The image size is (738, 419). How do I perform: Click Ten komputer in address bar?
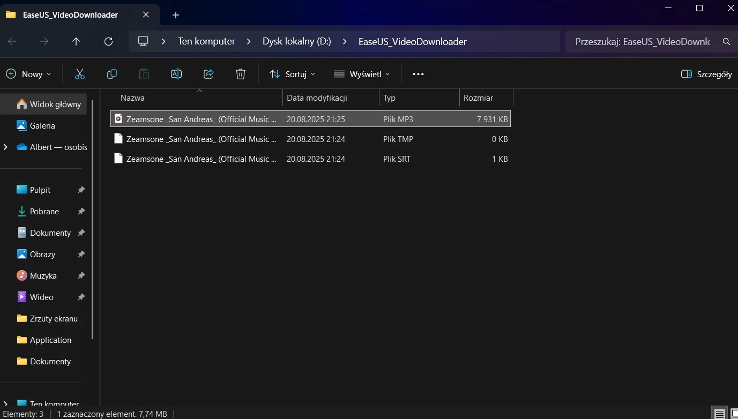(x=206, y=41)
